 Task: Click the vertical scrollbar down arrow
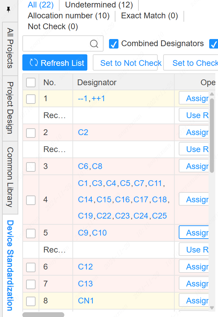pyautogui.click(x=212, y=307)
